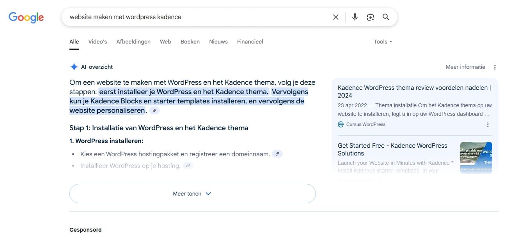Click the AI-overzicht sparkle icon
Viewport: 532px width, 234px height.
(x=74, y=67)
